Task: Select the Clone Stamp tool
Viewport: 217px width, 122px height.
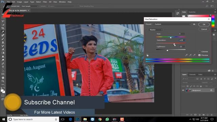Action: [x=3, y=42]
